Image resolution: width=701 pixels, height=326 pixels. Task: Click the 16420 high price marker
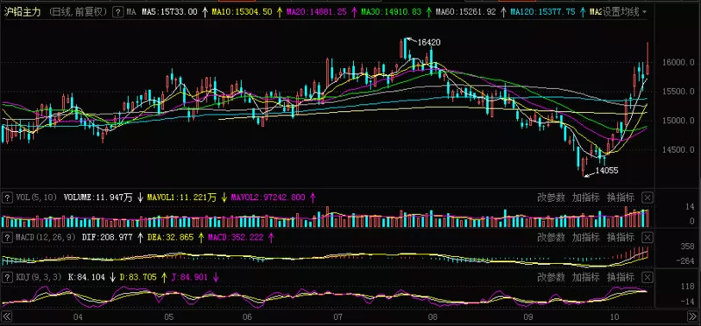(429, 42)
